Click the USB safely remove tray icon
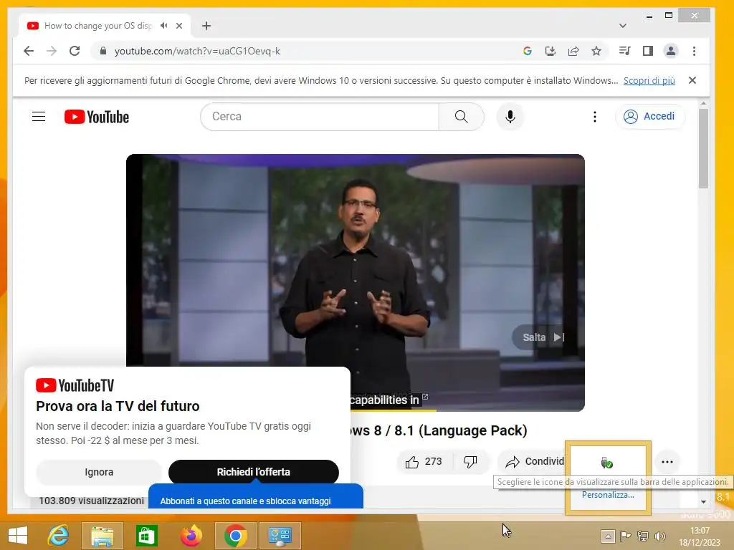This screenshot has width=734, height=550. (x=606, y=463)
